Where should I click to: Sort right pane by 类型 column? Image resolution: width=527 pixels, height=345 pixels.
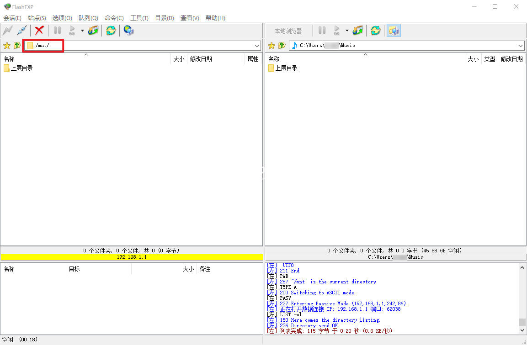coord(490,59)
